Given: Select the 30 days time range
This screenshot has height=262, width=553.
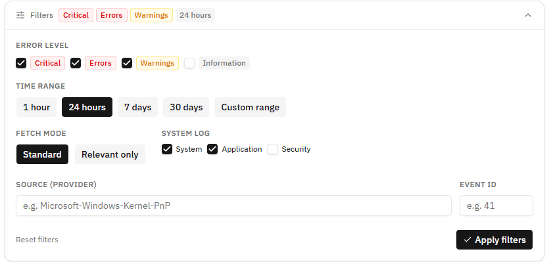Looking at the screenshot, I should pos(186,107).
